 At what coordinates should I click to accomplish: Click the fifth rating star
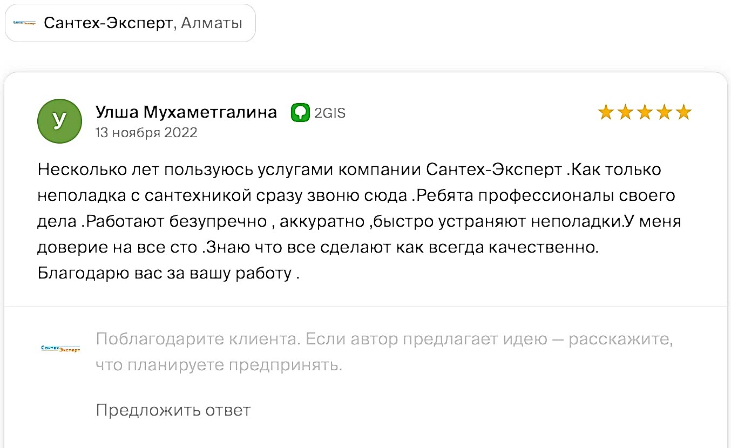click(683, 112)
